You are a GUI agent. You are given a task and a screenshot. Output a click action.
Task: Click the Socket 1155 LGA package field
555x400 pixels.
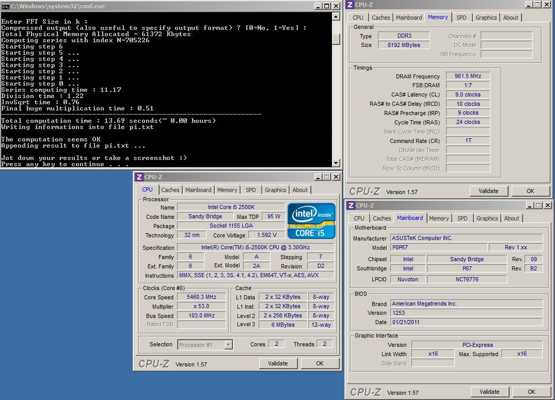tap(231, 226)
